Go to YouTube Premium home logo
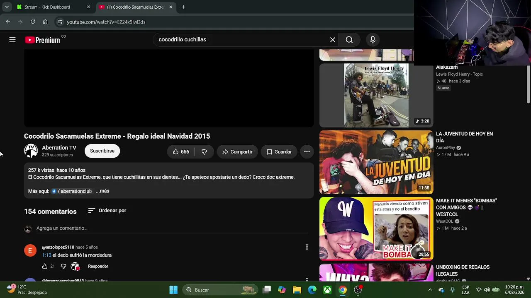 [x=42, y=40]
